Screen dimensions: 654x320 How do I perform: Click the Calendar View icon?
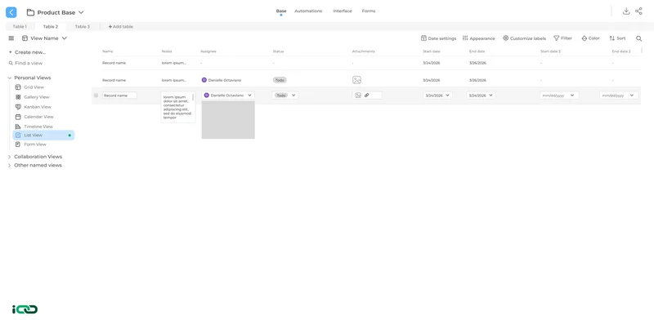[18, 117]
